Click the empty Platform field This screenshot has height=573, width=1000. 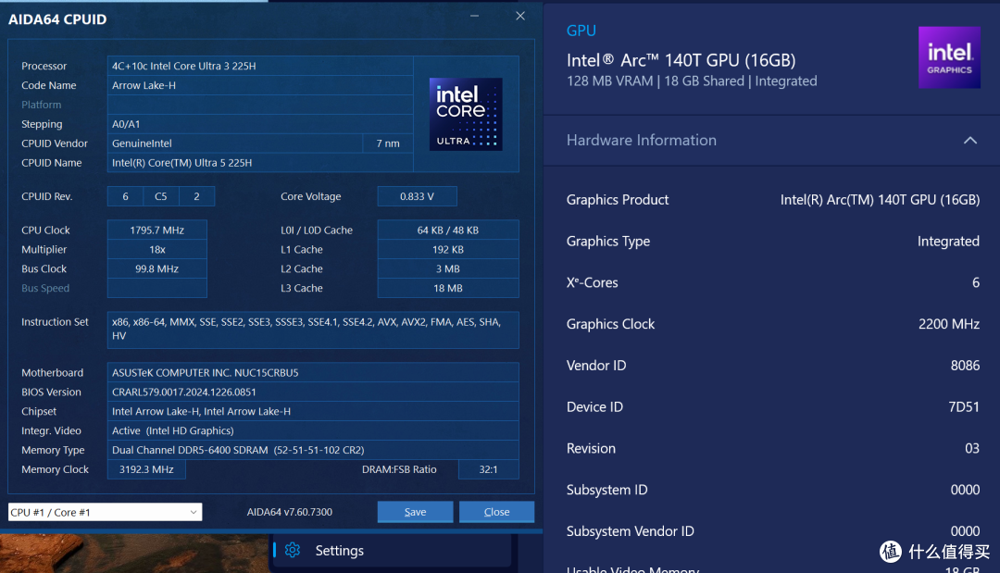tap(260, 105)
